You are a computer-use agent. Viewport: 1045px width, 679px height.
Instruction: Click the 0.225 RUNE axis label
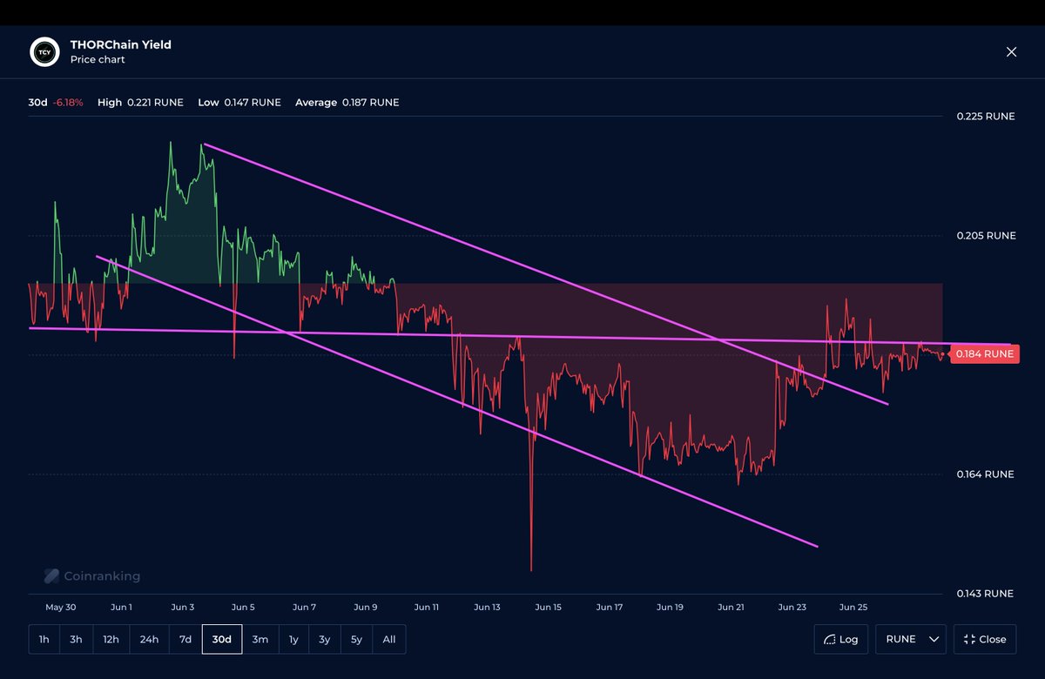pos(985,117)
